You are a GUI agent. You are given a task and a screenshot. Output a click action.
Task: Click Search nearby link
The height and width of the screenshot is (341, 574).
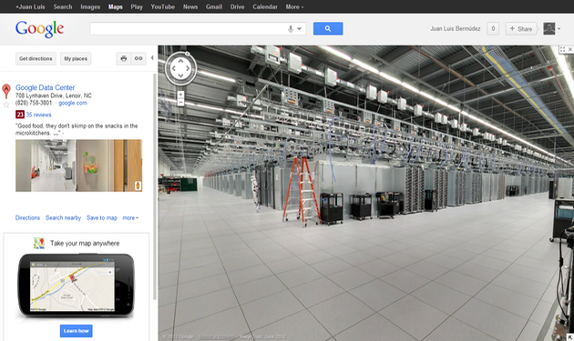click(x=64, y=218)
